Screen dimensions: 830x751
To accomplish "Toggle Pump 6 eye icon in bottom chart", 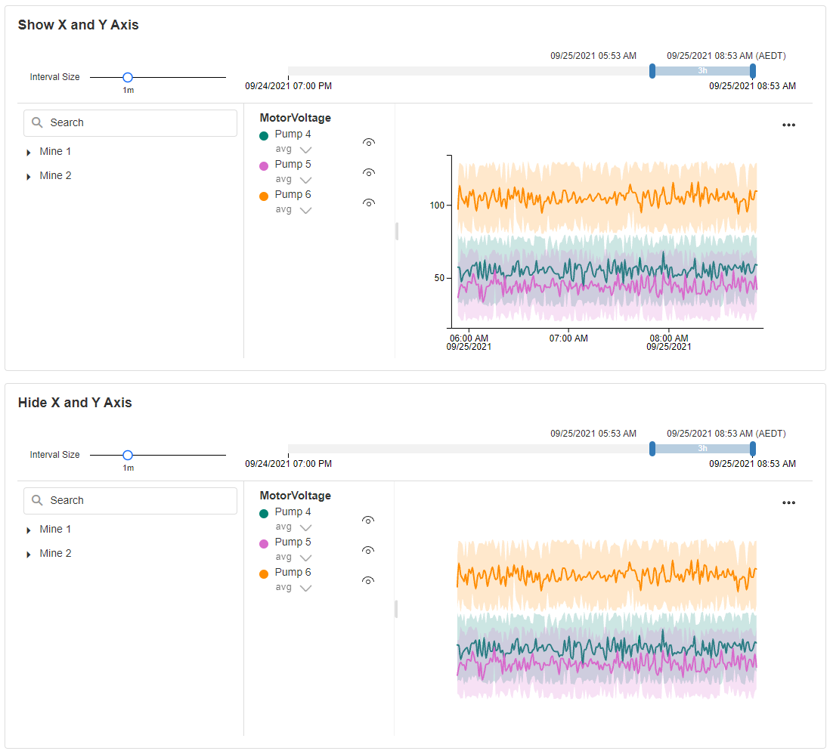I will click(x=369, y=580).
